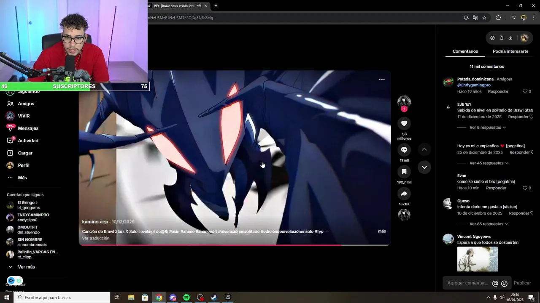
Task: Click the phone app icon in top pill
Action: coord(501,38)
